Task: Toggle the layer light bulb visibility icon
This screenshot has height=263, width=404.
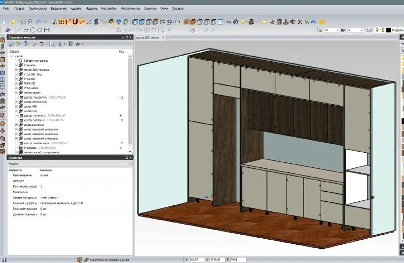Action: [x=377, y=30]
